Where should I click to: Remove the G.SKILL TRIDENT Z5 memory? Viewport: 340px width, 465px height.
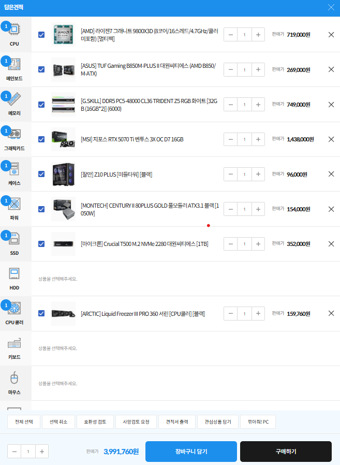[331, 105]
